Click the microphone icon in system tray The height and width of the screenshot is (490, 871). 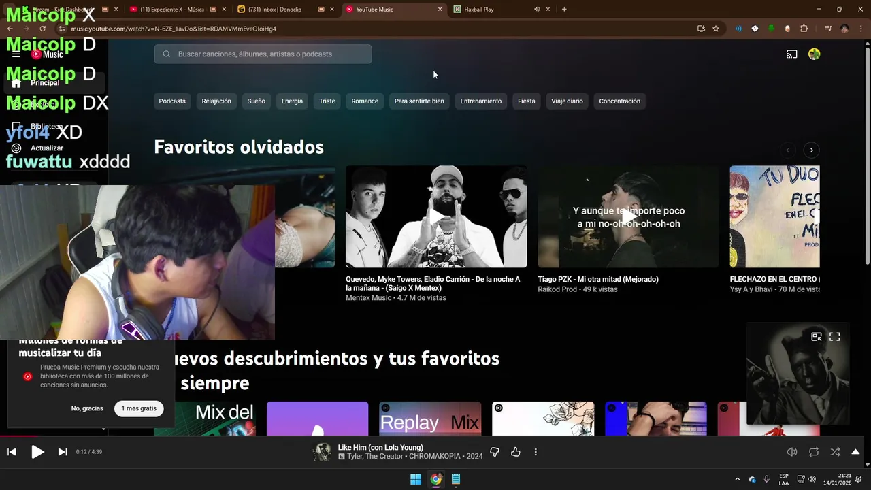pyautogui.click(x=767, y=479)
